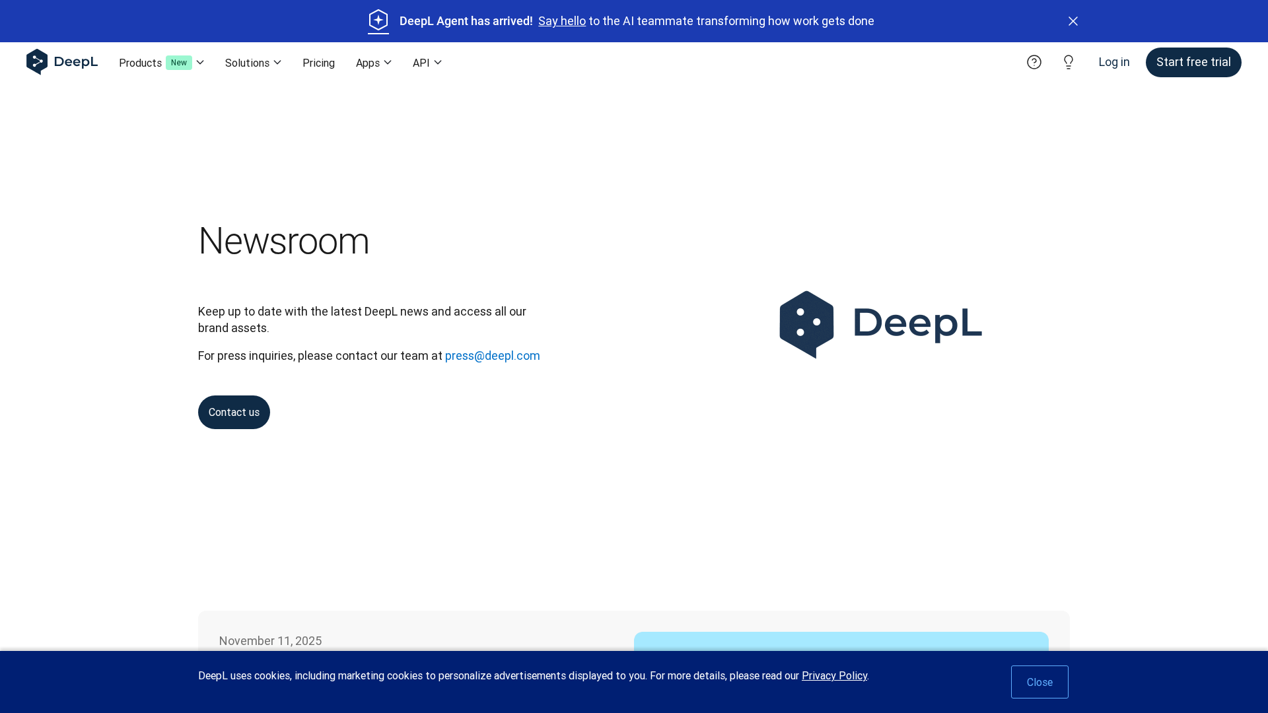The width and height of the screenshot is (1268, 713).
Task: Dismiss the DeepL Agent announcement banner
Action: pos(1073,21)
